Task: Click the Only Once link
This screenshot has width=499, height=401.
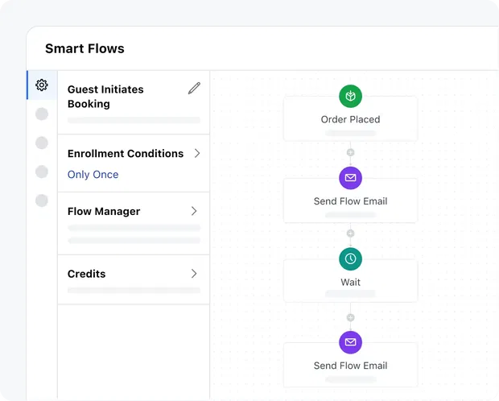Action: [93, 175]
